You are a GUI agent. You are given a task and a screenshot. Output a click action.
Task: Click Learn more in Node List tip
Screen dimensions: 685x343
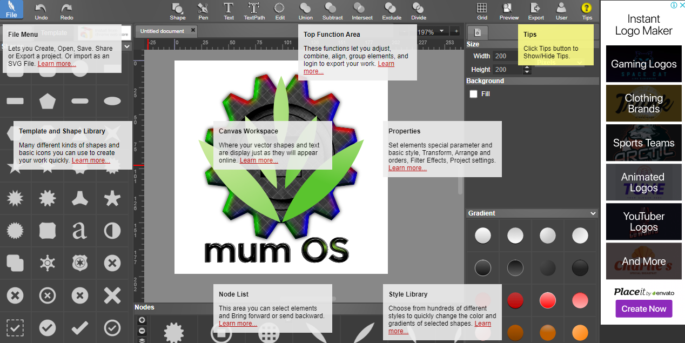[x=238, y=324]
